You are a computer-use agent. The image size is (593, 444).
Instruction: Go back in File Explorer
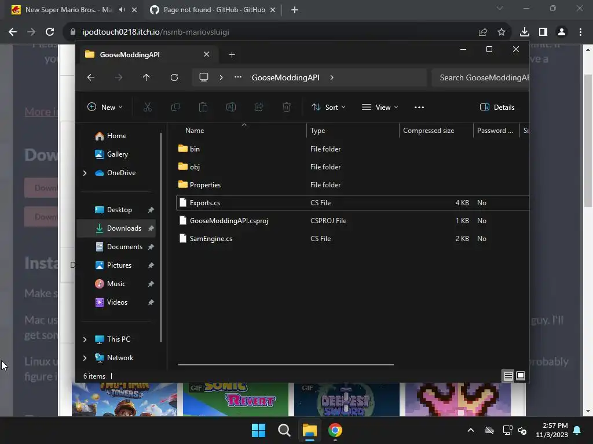[x=91, y=77]
